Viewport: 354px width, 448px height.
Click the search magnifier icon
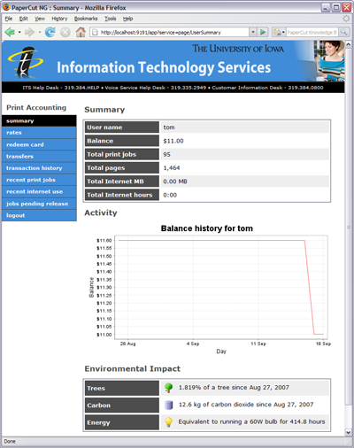(x=343, y=32)
